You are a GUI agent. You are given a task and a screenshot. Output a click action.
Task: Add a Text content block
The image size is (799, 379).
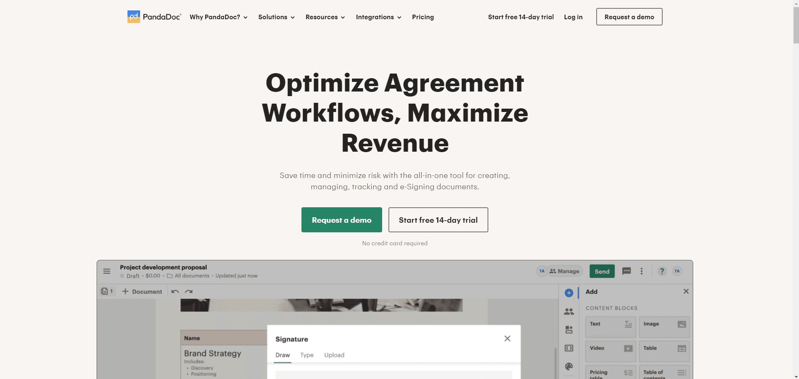coord(610,327)
